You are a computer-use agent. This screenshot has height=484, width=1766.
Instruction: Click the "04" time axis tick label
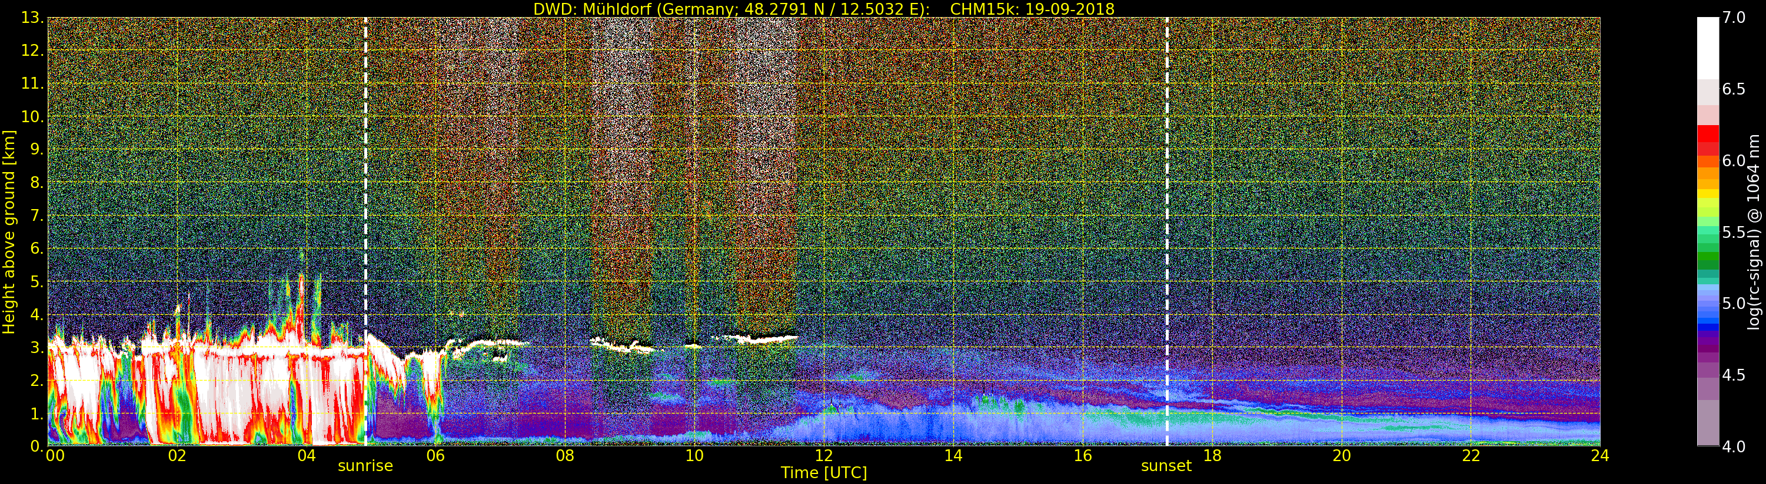(307, 456)
